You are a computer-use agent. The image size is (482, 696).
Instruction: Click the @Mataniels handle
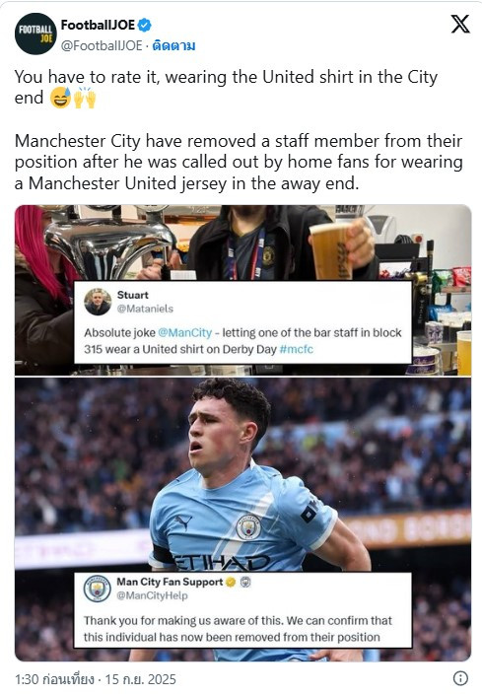pyautogui.click(x=145, y=309)
